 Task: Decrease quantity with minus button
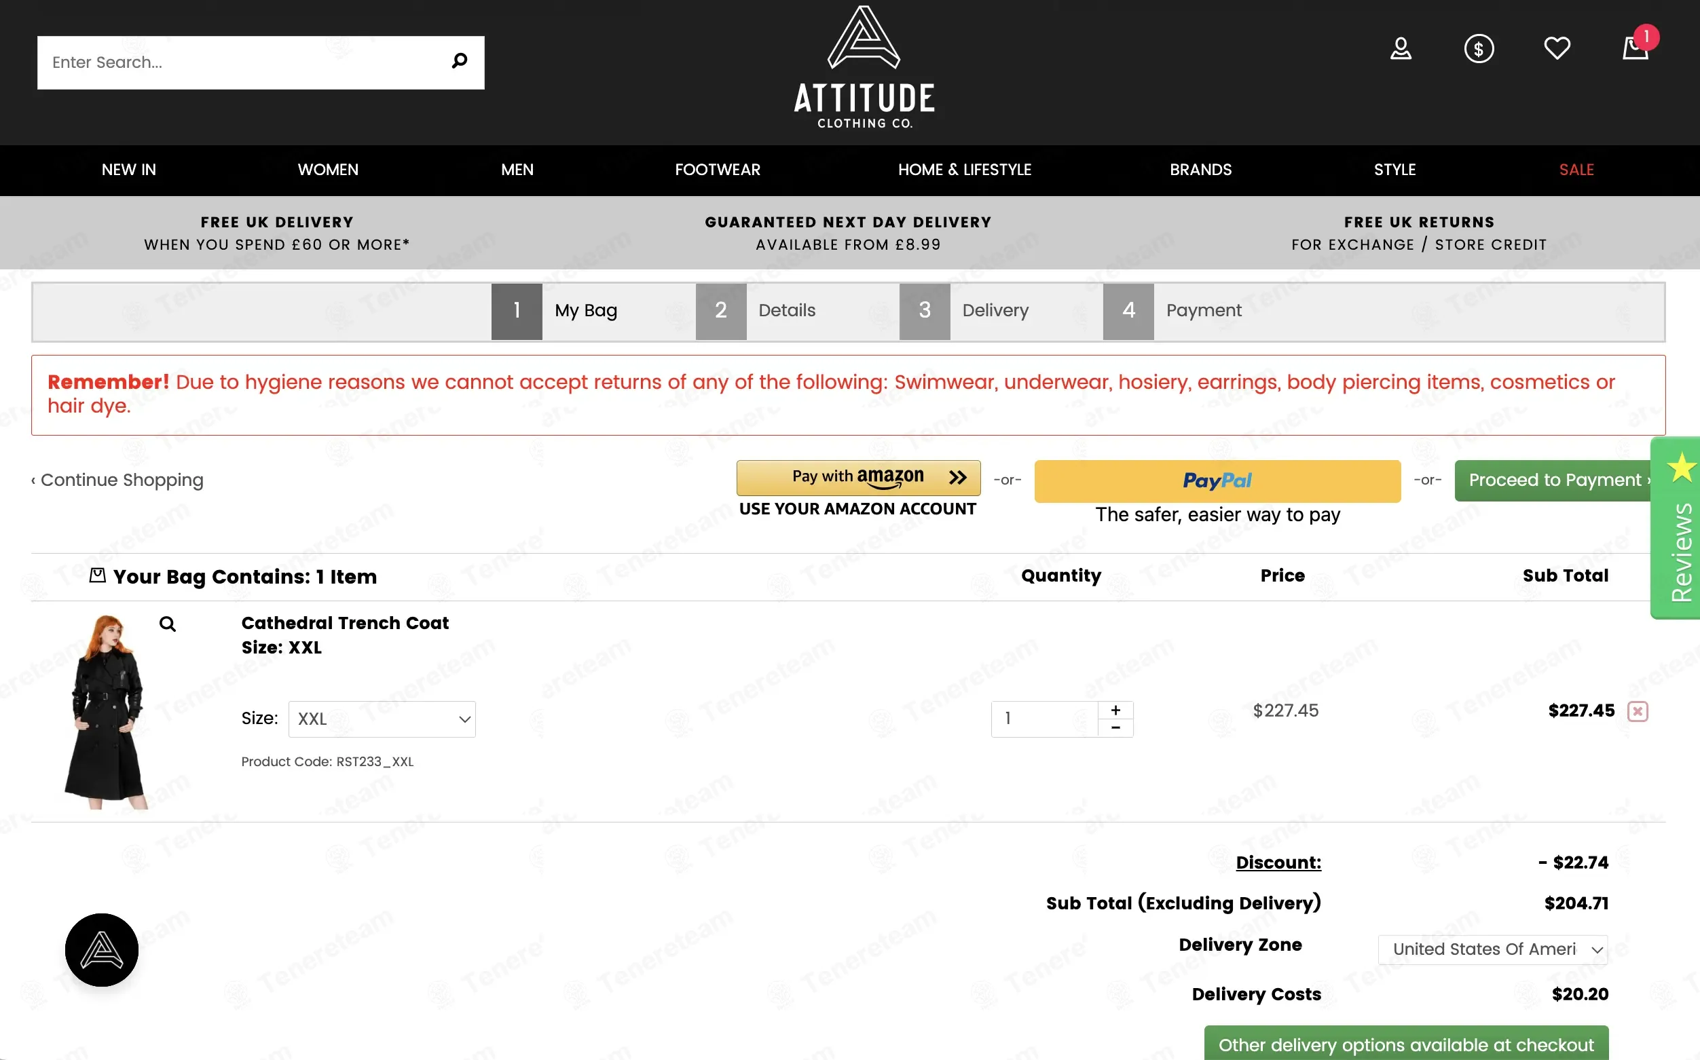[1115, 727]
